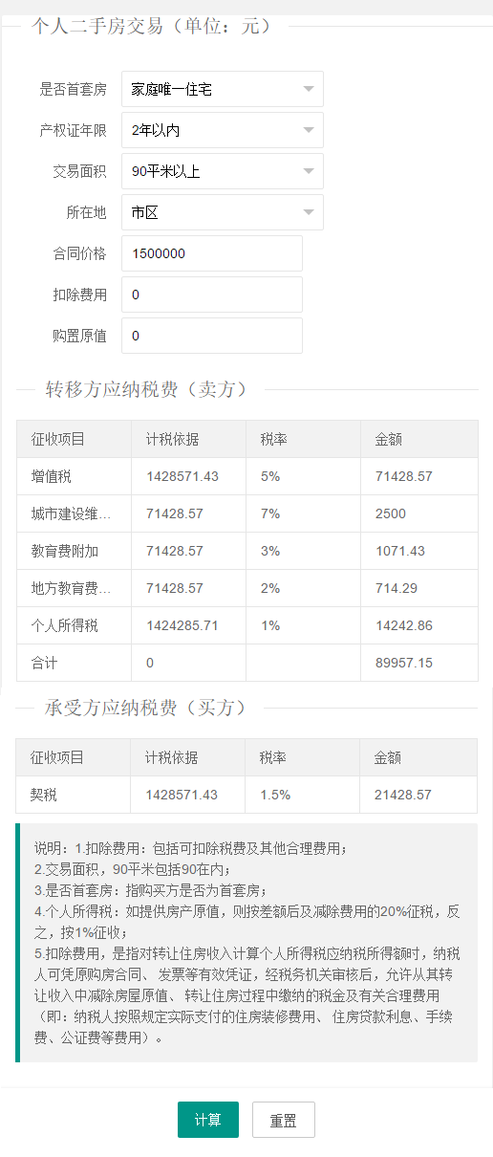
Task: Select the 城市建设维护税 truncated row
Action: (247, 513)
